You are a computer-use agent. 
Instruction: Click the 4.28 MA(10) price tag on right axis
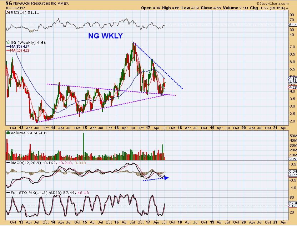click(x=293, y=87)
